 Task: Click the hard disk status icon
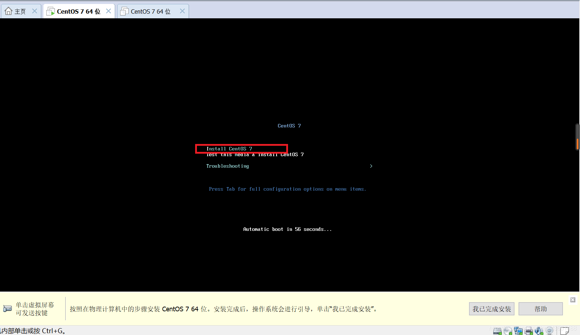click(498, 331)
